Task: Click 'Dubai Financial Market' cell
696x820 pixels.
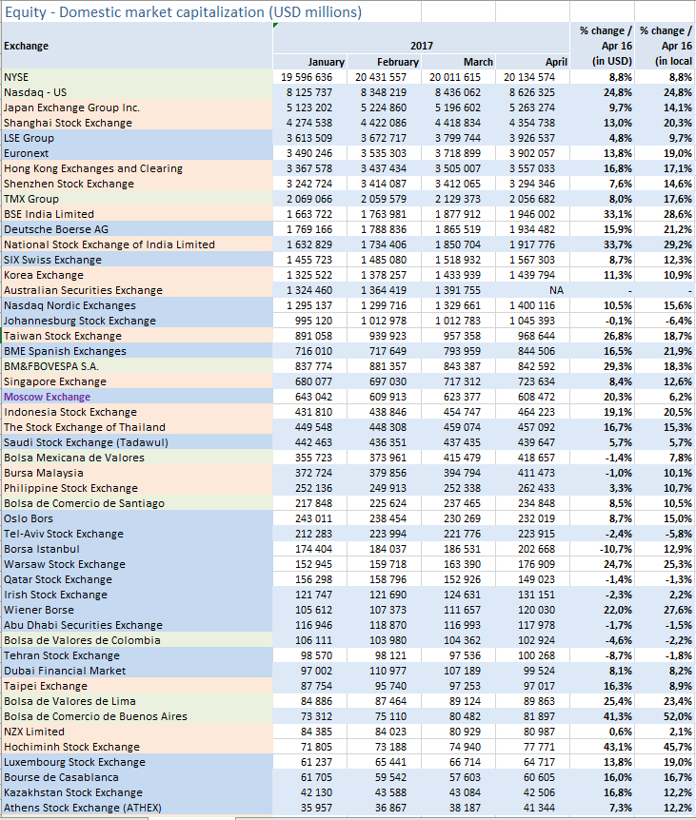Action: tap(137, 670)
